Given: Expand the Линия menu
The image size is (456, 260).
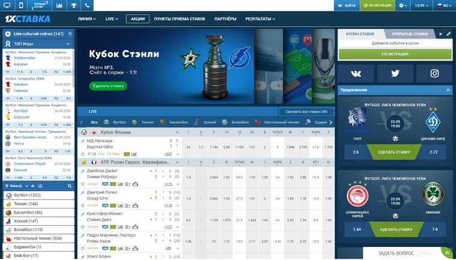Looking at the screenshot, I should (86, 19).
